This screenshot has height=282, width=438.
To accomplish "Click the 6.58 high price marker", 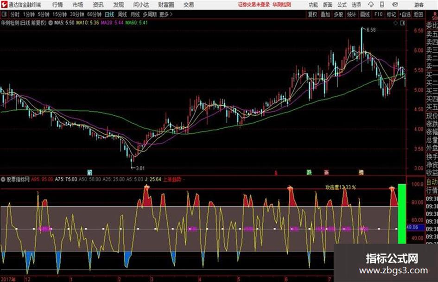I will [x=371, y=30].
